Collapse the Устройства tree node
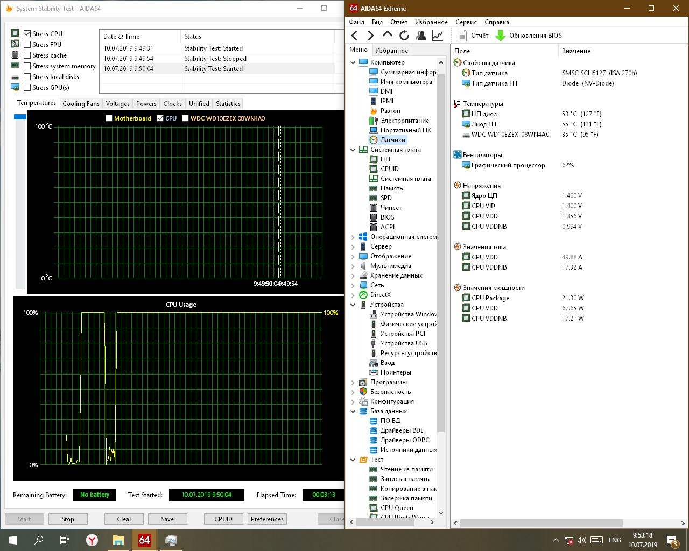This screenshot has height=551, width=689. pos(353,305)
